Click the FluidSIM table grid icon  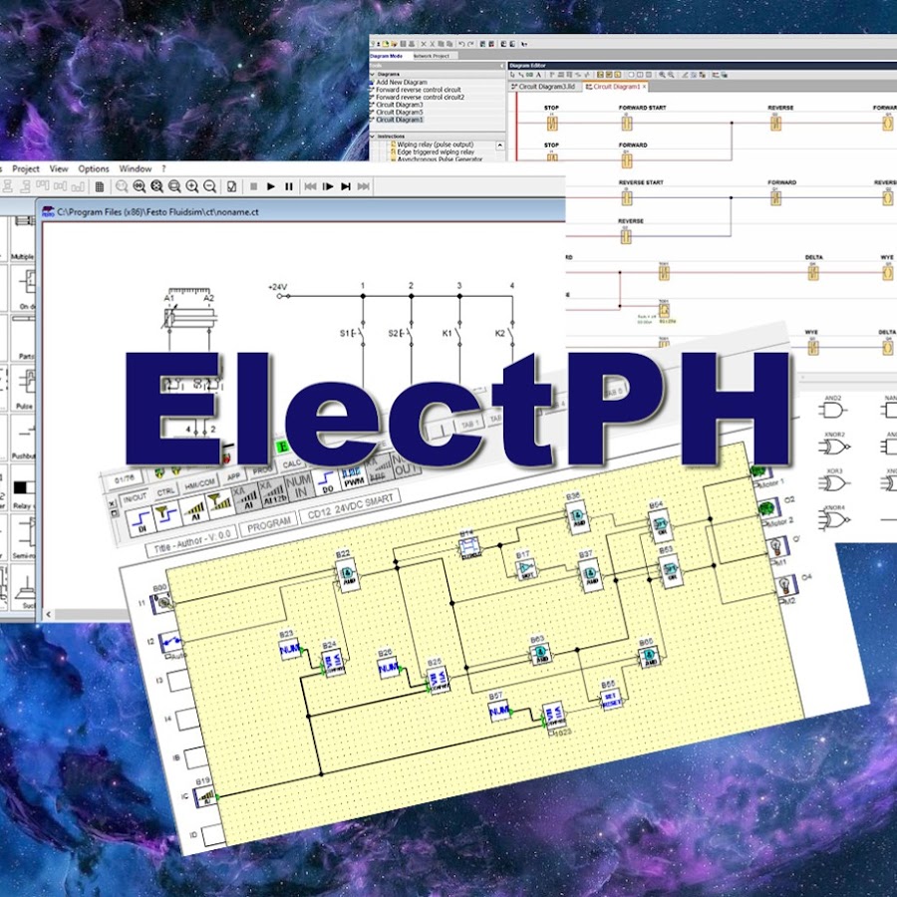(x=100, y=186)
